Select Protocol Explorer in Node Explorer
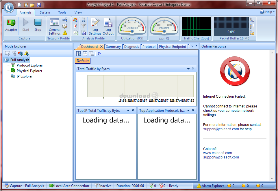This screenshot has height=191, width=278. 30,65
